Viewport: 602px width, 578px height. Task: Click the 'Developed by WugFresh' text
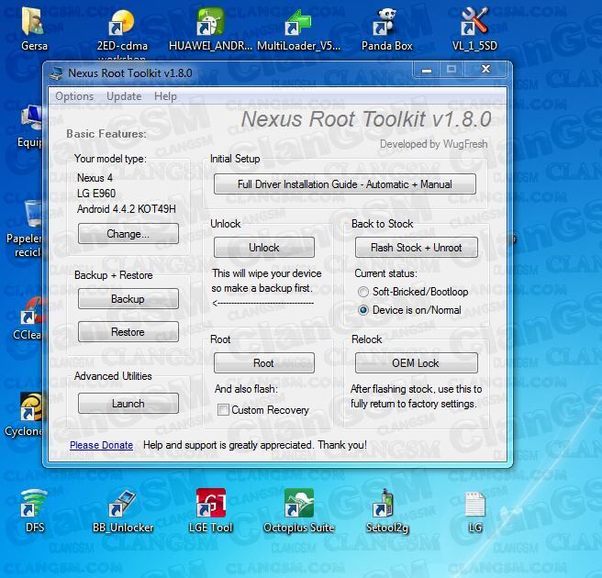point(433,144)
